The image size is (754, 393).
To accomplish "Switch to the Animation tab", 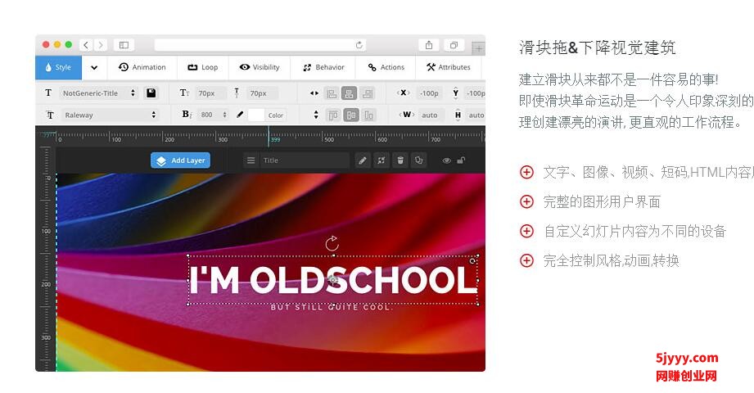I will (142, 67).
